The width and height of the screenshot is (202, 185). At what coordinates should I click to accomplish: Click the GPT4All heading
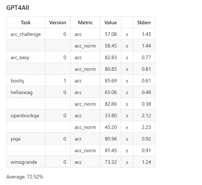18,8
